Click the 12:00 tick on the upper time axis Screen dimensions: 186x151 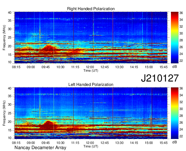(x=90, y=67)
